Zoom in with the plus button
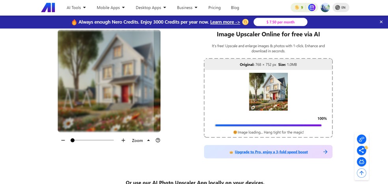The width and height of the screenshot is (388, 184). 123,140
